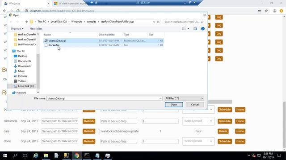Click Prune for the customers row
Viewport: 286px width, 160px height.
240,121
